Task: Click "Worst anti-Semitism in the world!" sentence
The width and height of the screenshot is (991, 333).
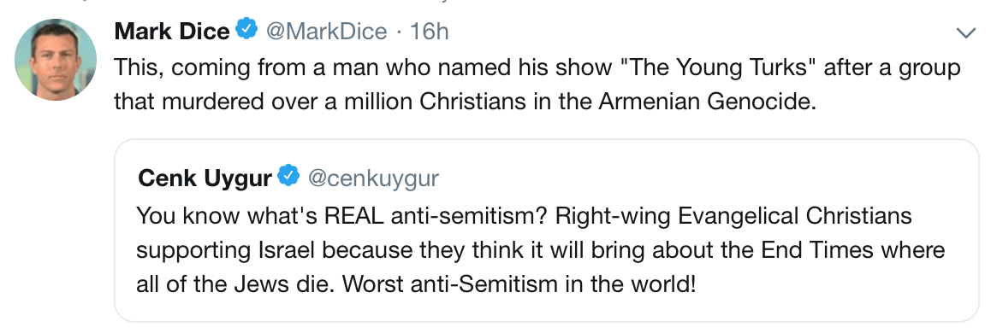Action: click(x=519, y=285)
